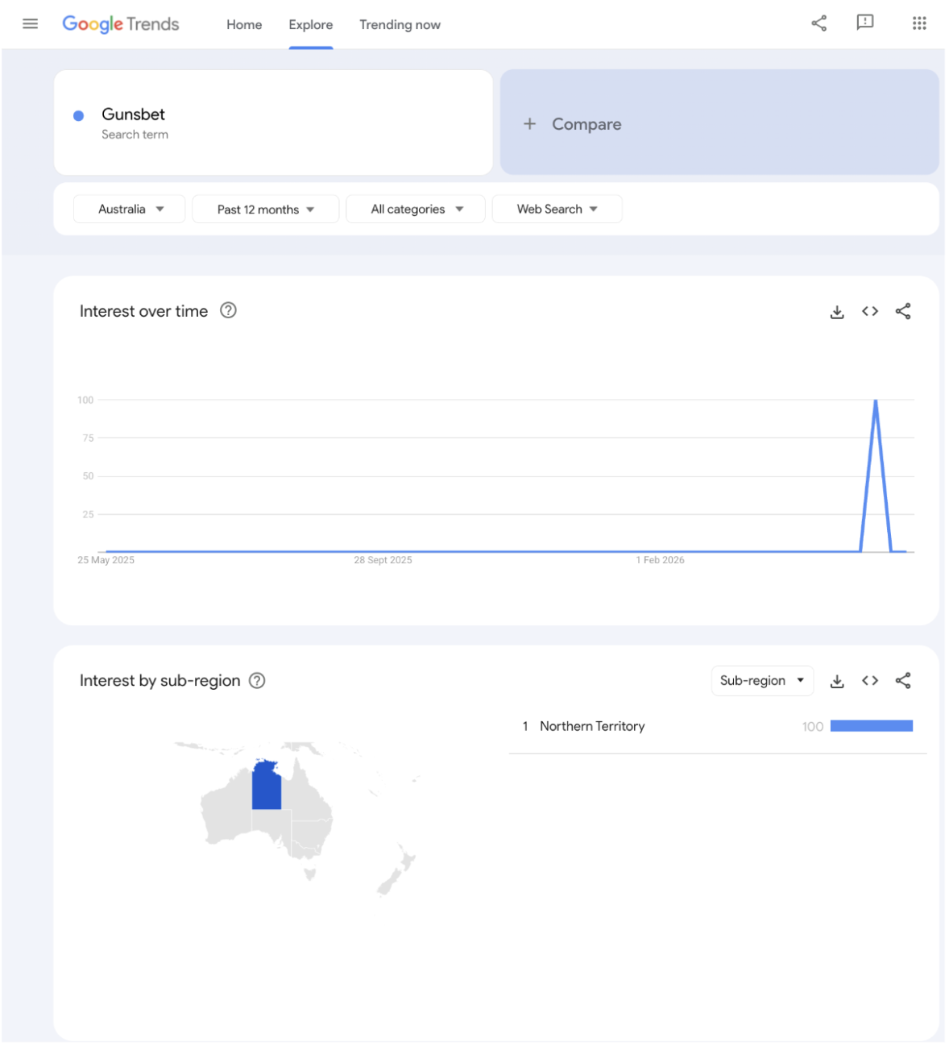Open the send feedback icon
This screenshot has height=1046, width=949.
pos(864,23)
